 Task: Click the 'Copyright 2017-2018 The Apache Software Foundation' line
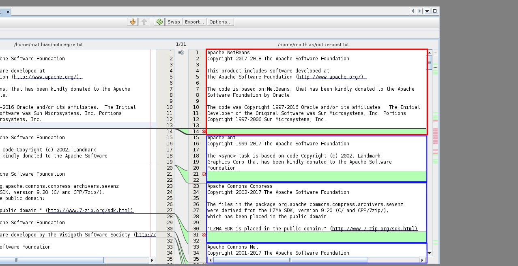point(278,59)
